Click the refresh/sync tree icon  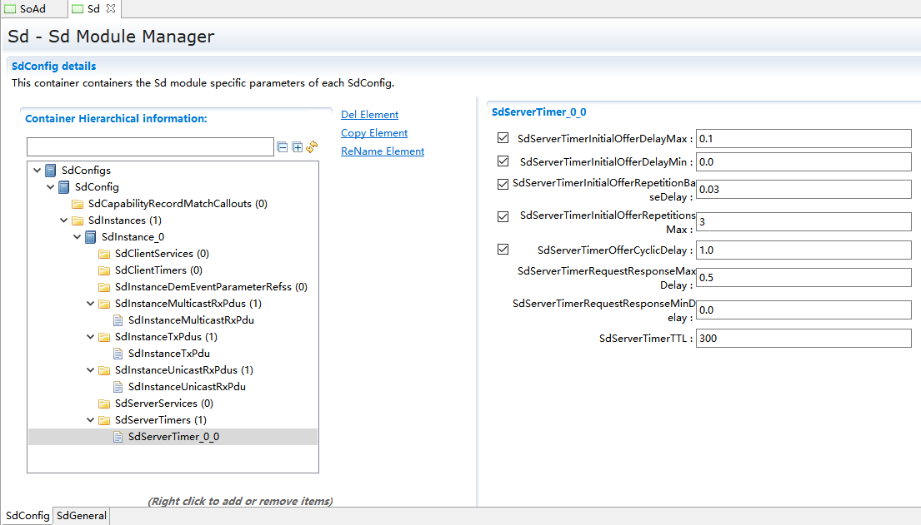coord(312,147)
